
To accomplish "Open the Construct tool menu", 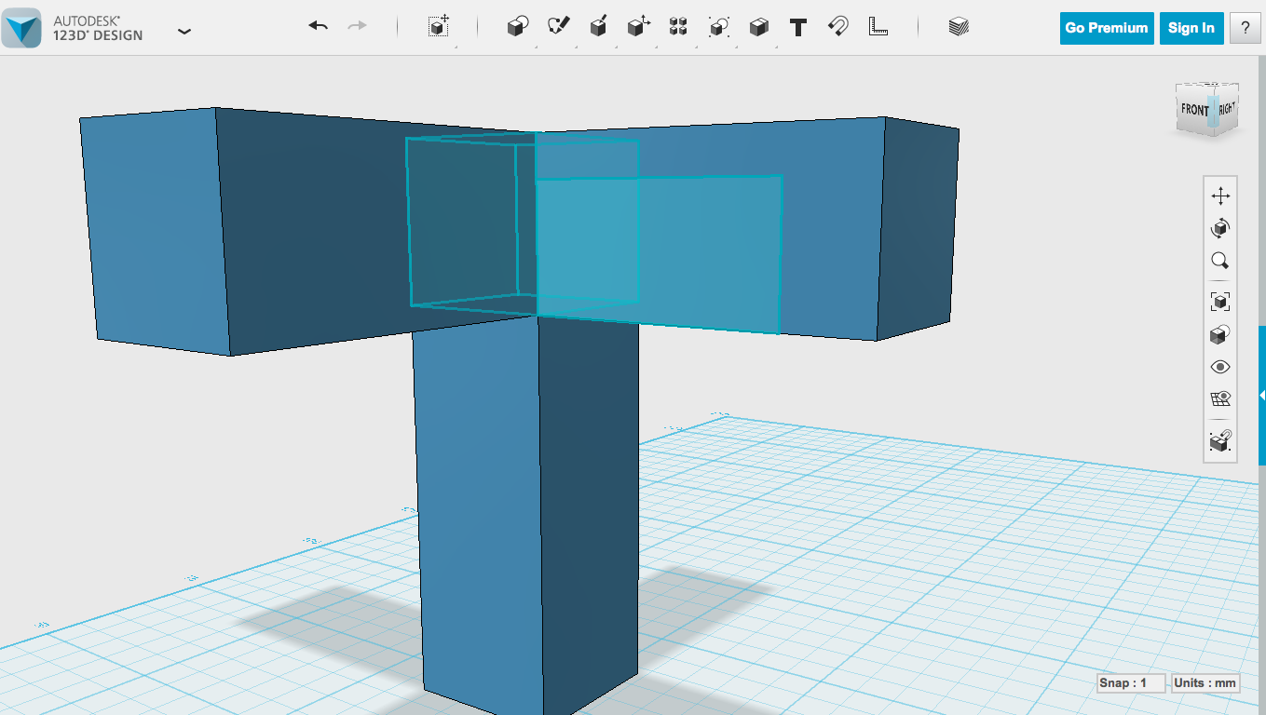I will click(x=599, y=27).
